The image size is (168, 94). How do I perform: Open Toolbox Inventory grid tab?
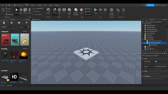12,23
